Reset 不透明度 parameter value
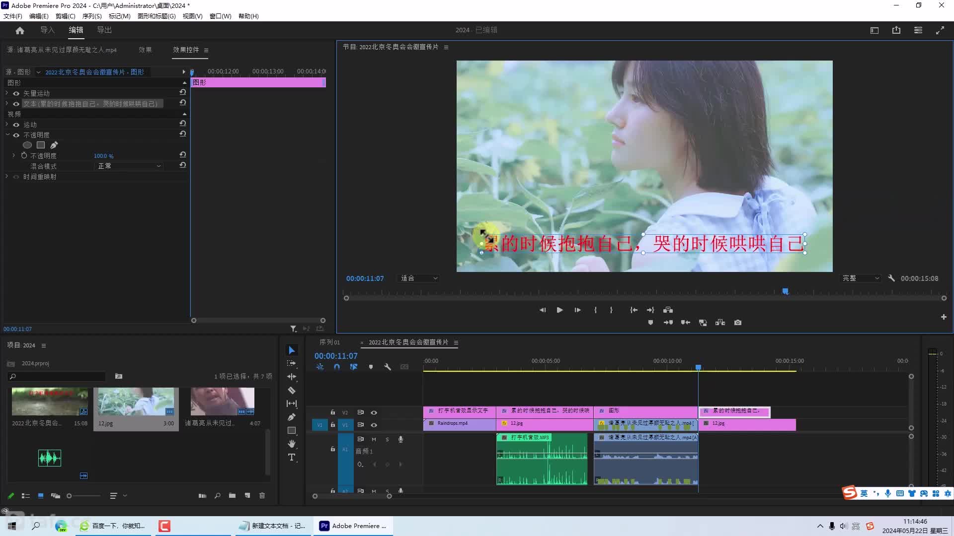 pyautogui.click(x=183, y=155)
